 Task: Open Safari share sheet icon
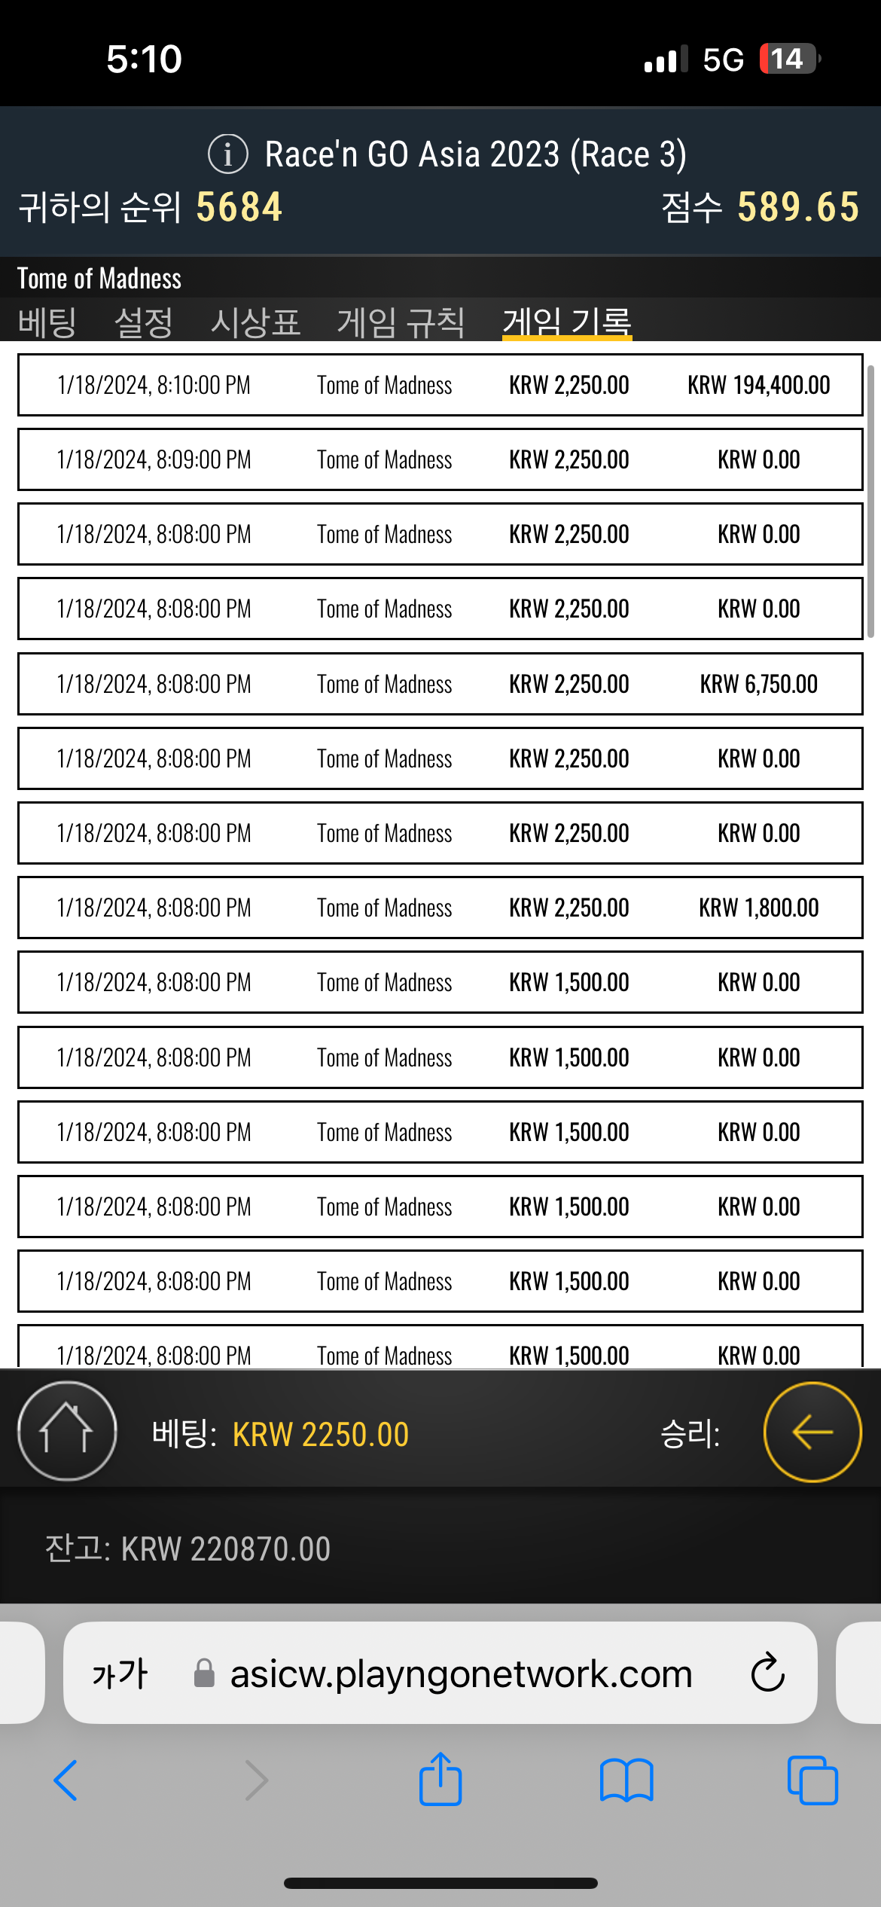(x=440, y=1780)
